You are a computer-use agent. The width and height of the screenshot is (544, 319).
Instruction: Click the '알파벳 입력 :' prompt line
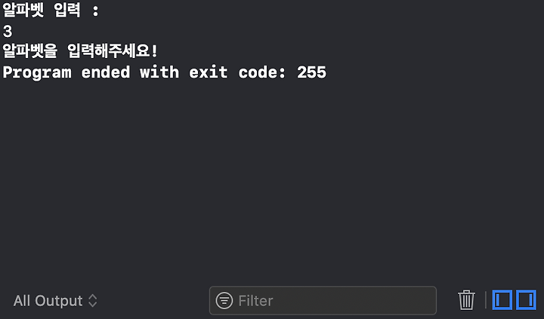coord(51,11)
